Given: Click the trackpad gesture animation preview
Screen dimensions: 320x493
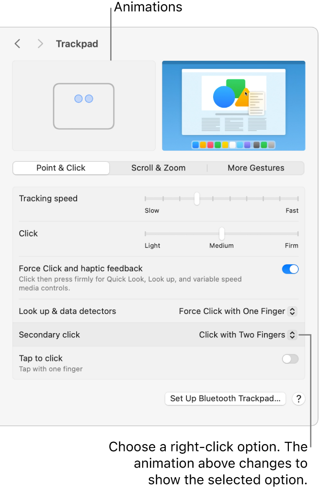Looking at the screenshot, I should coord(84,106).
